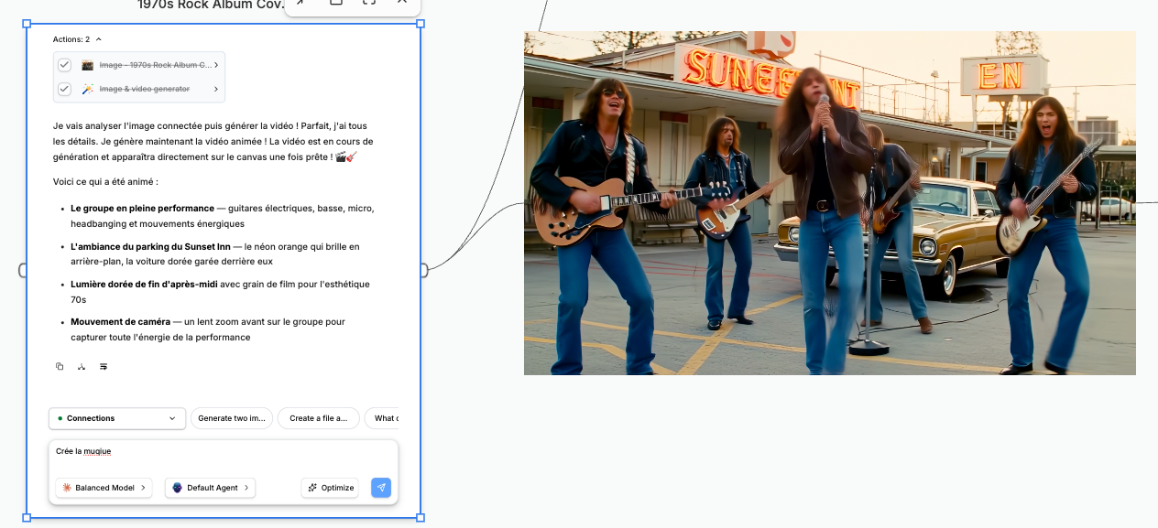Click the magic wand icon in the actions list
1158x528 pixels.
[x=88, y=89]
